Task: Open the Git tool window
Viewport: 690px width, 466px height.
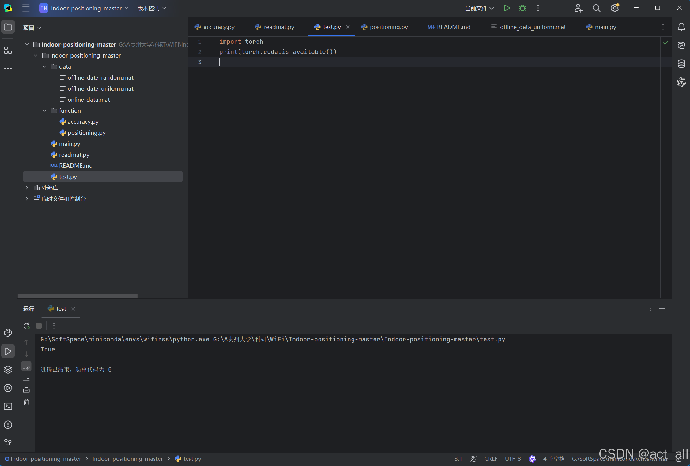Action: pos(8,443)
